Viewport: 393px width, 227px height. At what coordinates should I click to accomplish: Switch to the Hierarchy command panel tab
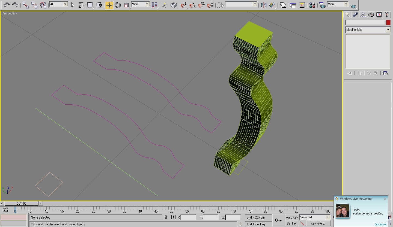tap(363, 15)
